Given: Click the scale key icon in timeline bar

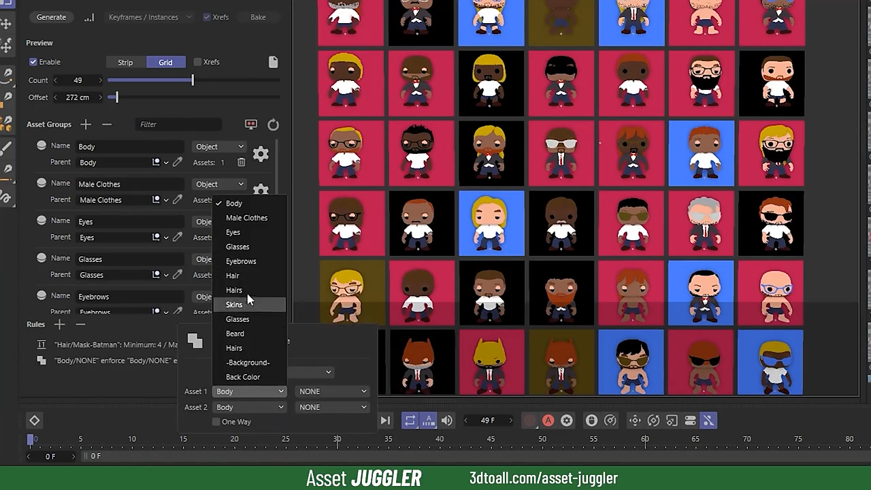Looking at the screenshot, I should point(672,421).
